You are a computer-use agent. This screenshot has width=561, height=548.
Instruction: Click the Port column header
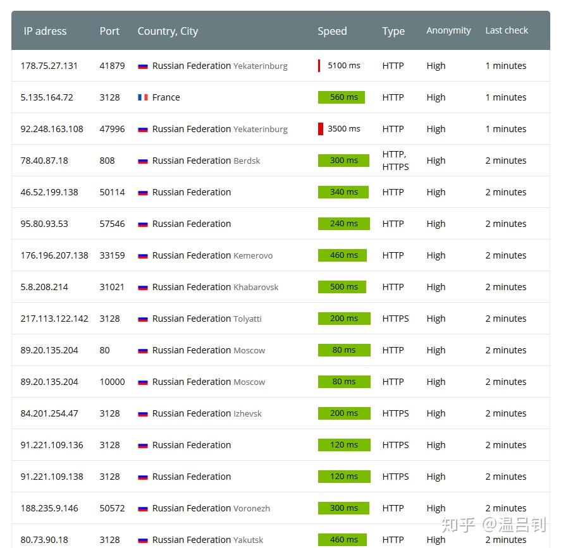pos(109,31)
